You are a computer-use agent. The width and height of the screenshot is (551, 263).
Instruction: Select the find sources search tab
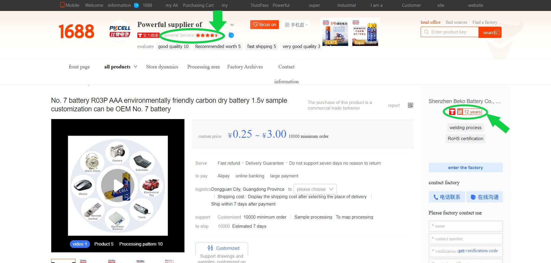coord(456,22)
